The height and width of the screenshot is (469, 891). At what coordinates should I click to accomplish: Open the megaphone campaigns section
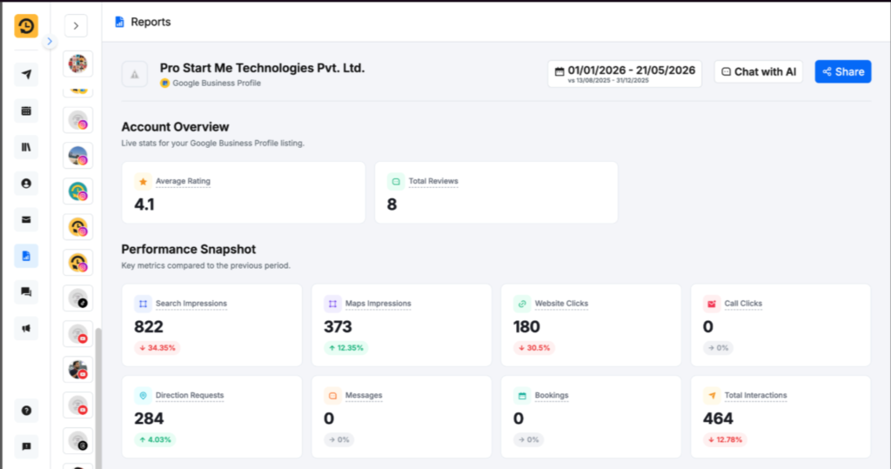(26, 328)
